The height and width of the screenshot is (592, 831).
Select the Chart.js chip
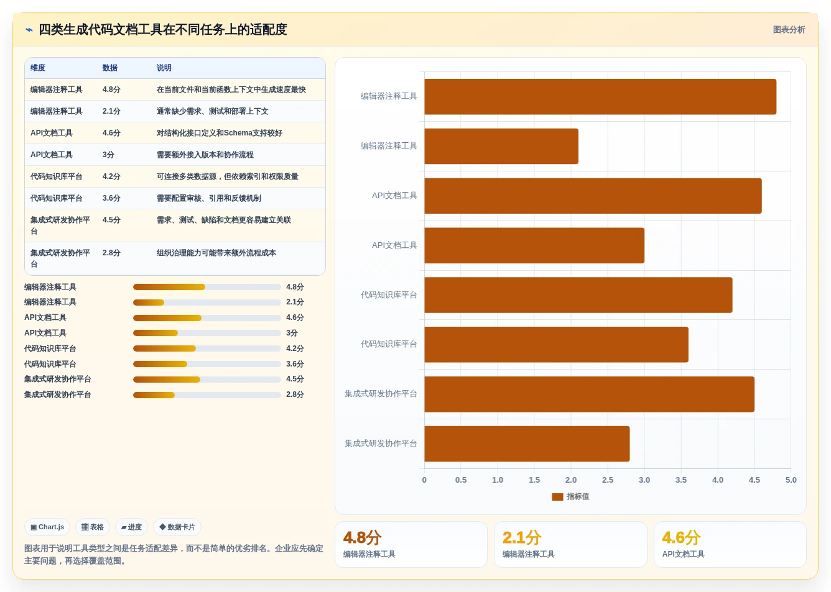(47, 527)
